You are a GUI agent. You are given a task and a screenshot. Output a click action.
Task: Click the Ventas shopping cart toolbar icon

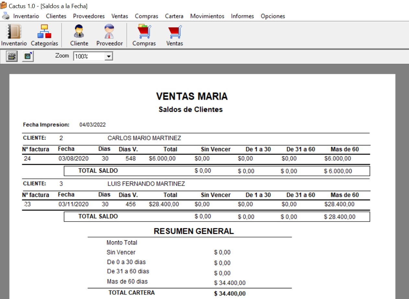click(x=175, y=32)
